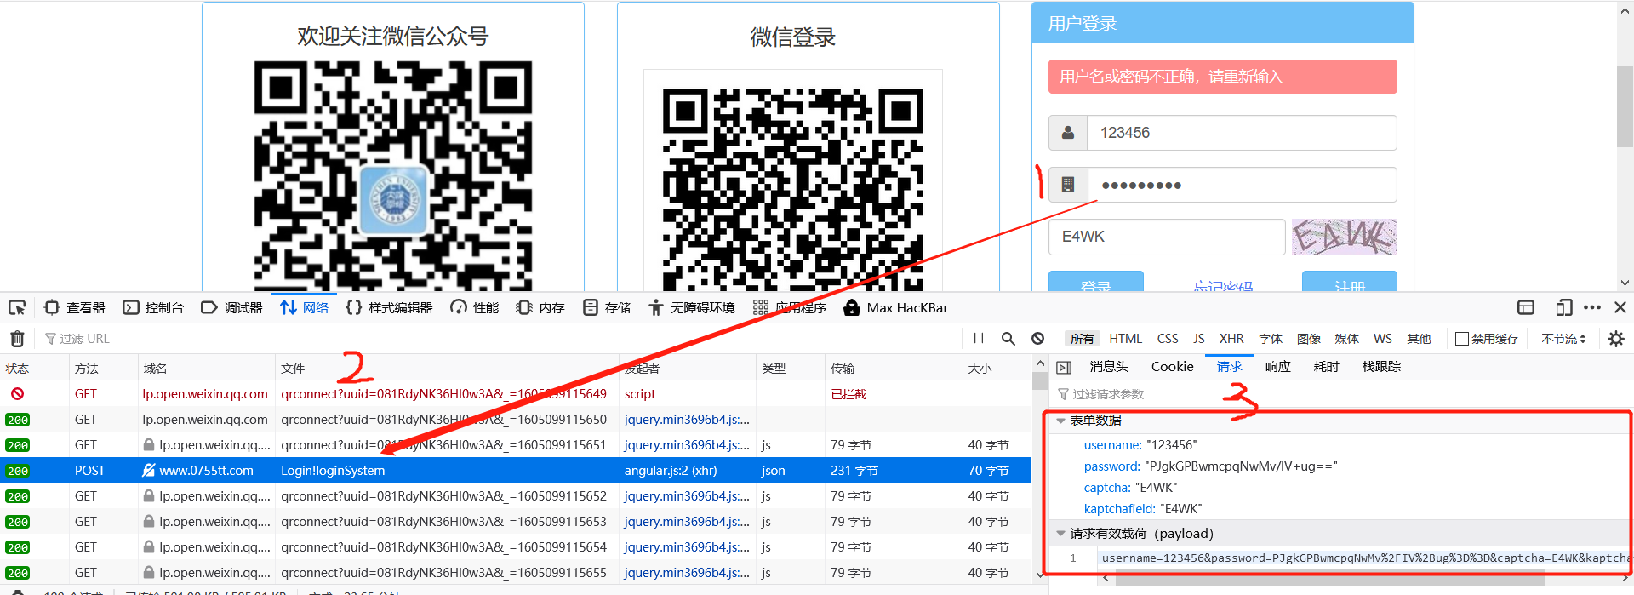The width and height of the screenshot is (1634, 595).
Task: Filter requests by 其他
Action: [x=1420, y=339]
